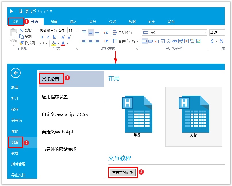Click the 重置学习记录 button
Viewport: 232px width, 186px height.
coord(123,172)
